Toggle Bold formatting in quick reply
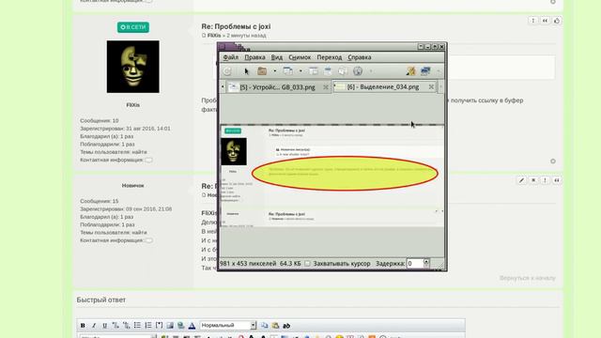Screen dimensions: 601x338 (83, 326)
